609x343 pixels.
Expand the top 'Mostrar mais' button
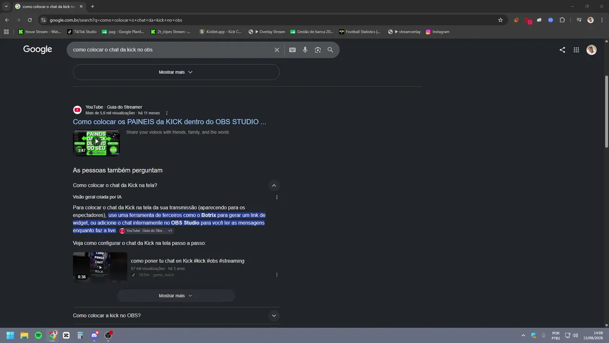176,72
